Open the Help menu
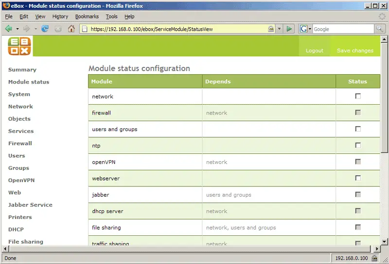 coord(129,16)
